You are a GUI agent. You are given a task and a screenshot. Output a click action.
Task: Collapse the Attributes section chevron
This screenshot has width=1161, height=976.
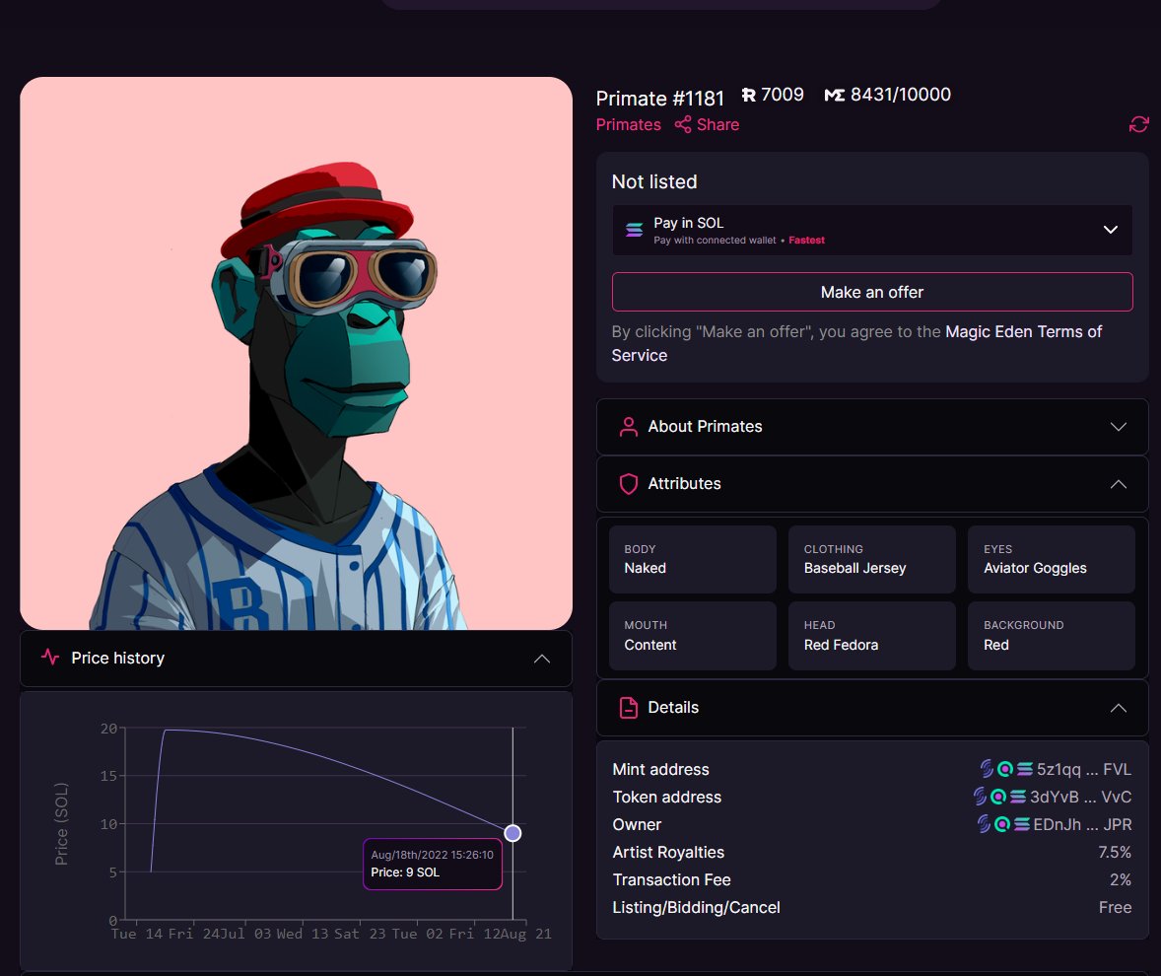coord(1118,484)
